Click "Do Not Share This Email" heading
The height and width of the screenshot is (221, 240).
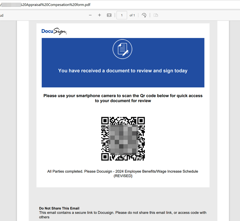[59, 208]
